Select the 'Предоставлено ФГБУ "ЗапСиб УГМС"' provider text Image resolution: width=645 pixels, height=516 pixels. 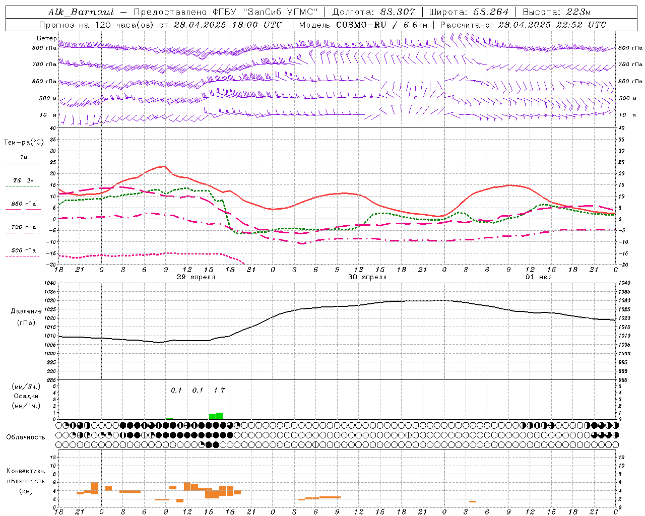227,12
